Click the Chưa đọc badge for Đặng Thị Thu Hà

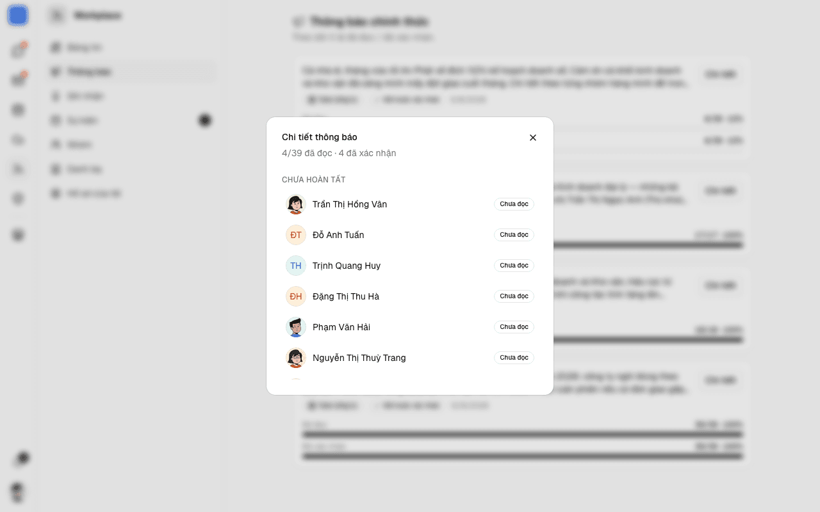click(514, 296)
